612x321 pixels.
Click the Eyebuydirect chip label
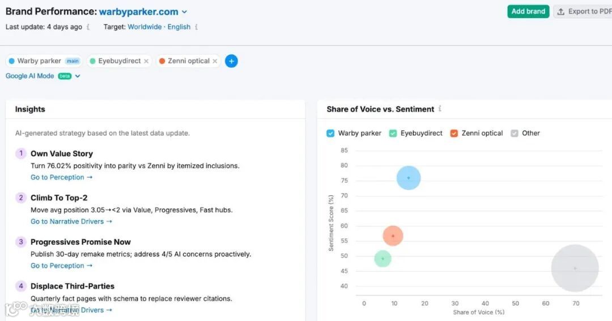[120, 61]
